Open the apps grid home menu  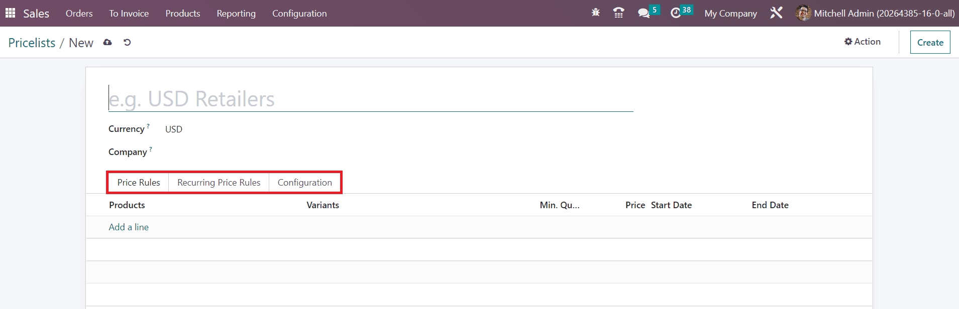[x=10, y=13]
